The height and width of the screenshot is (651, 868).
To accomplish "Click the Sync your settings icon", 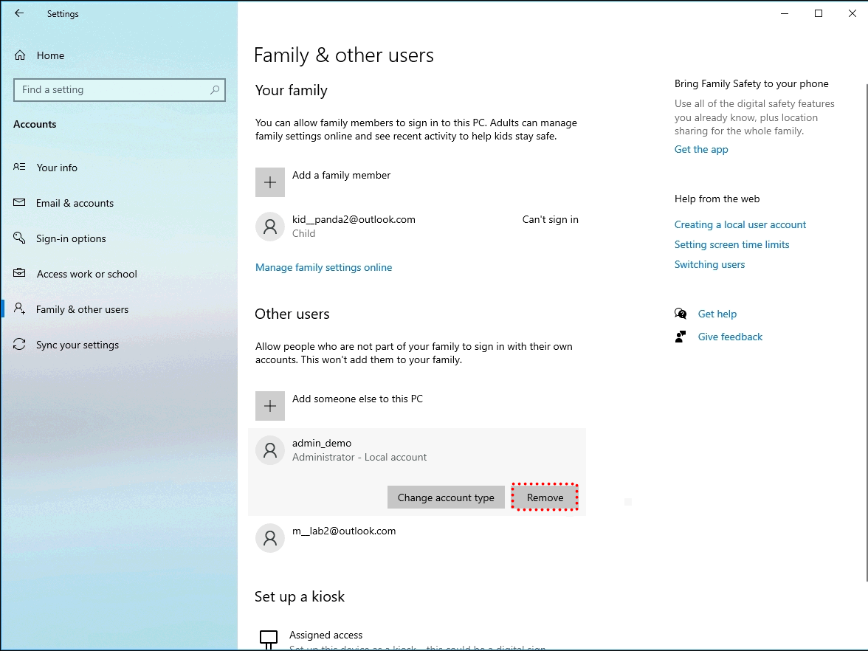I will coord(20,345).
